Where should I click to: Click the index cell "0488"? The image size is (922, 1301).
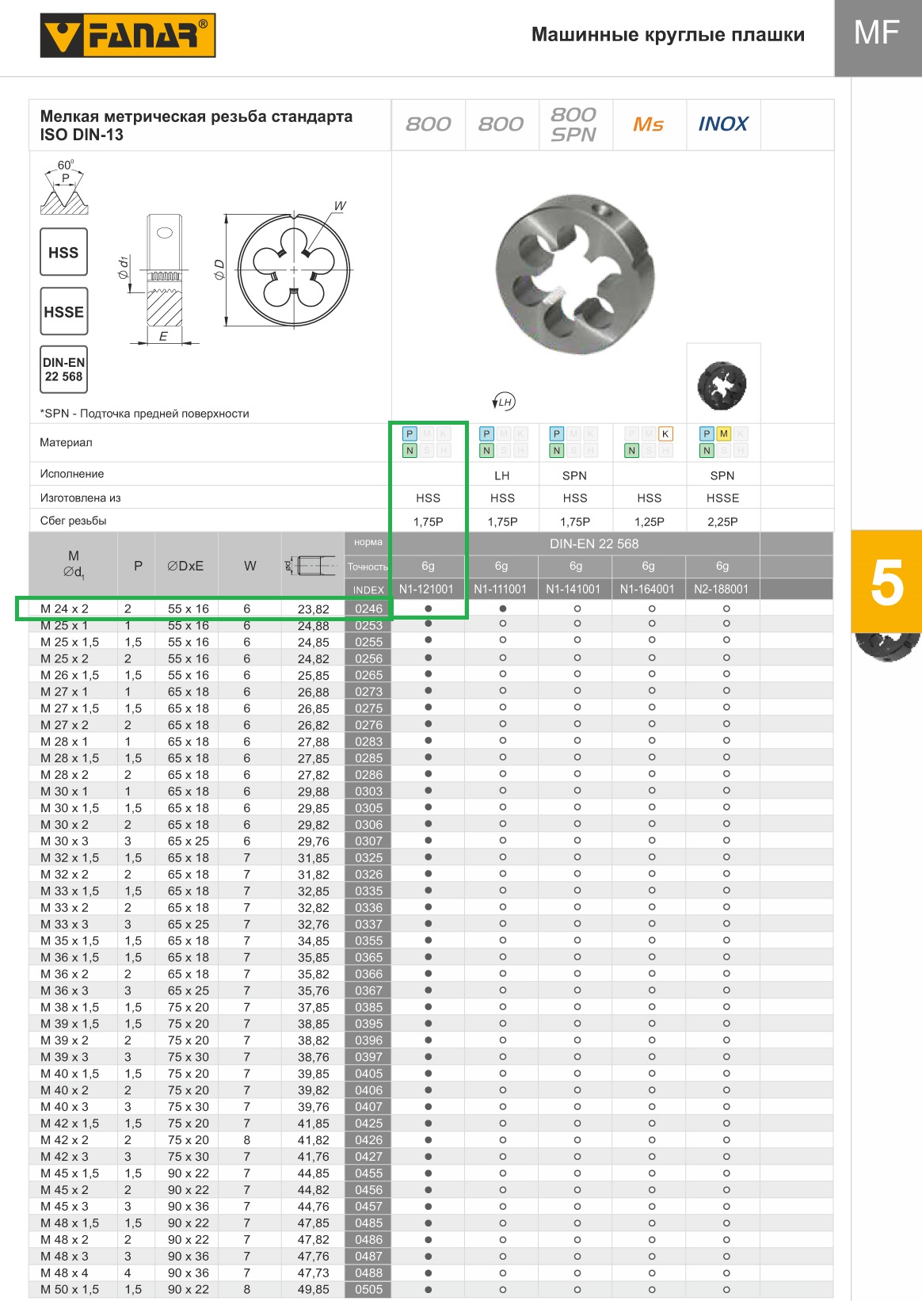click(368, 1272)
